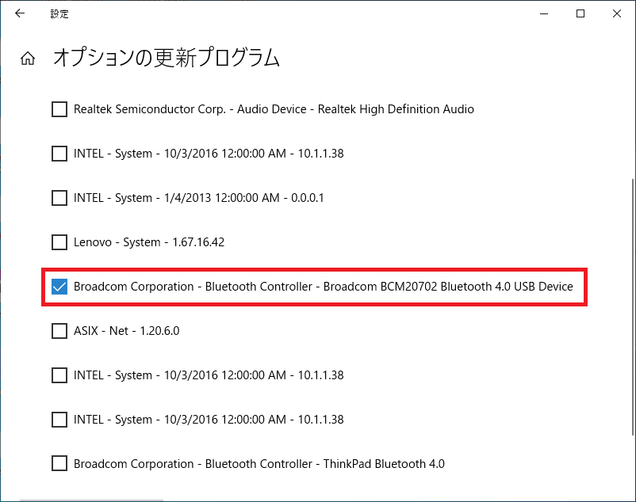
Task: Minimize the 設定 window
Action: pos(544,13)
